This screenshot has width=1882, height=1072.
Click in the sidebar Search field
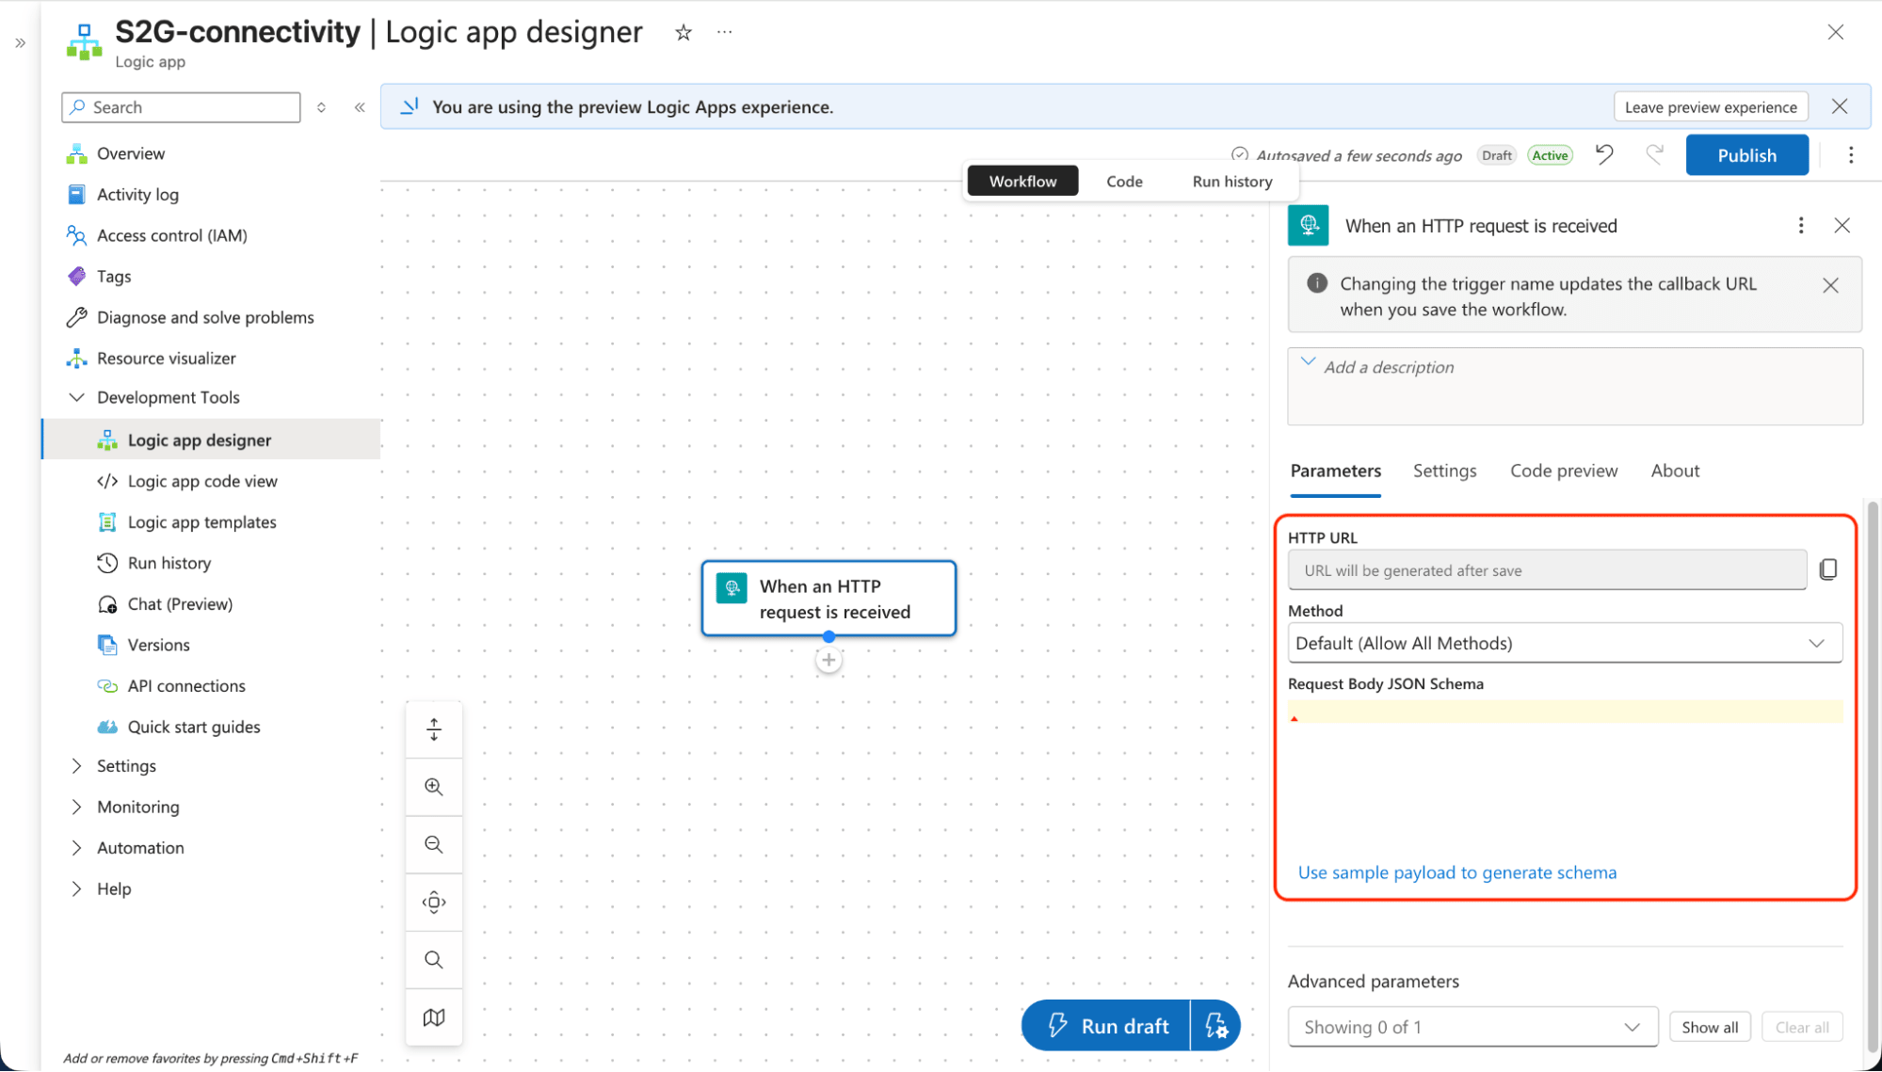(181, 107)
